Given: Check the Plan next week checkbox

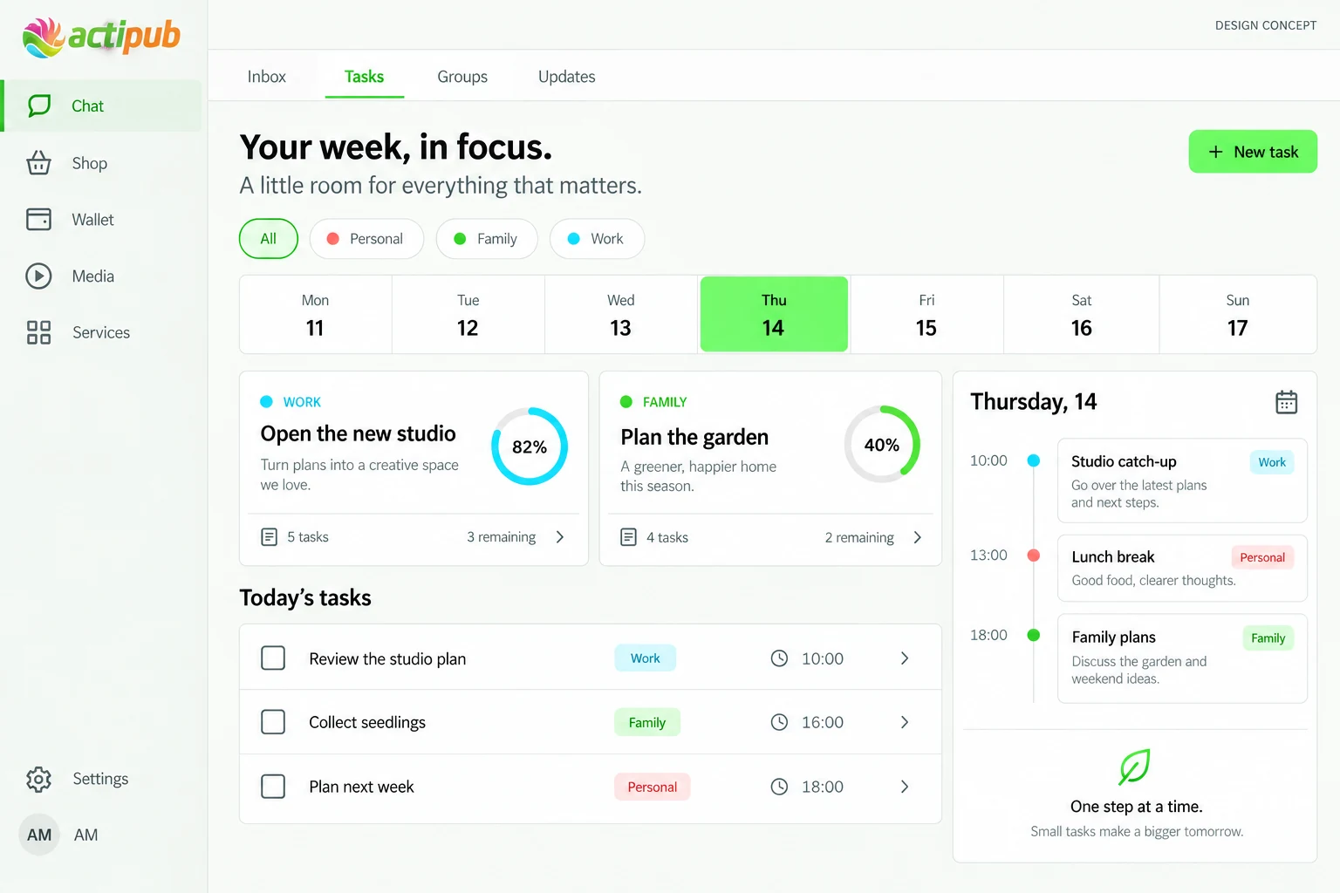Looking at the screenshot, I should tap(273, 787).
